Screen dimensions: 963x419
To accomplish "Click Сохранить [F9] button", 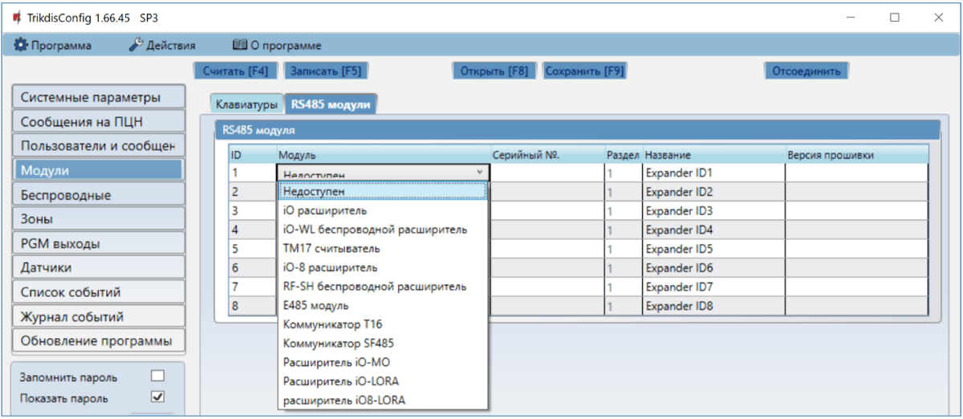I will (584, 71).
